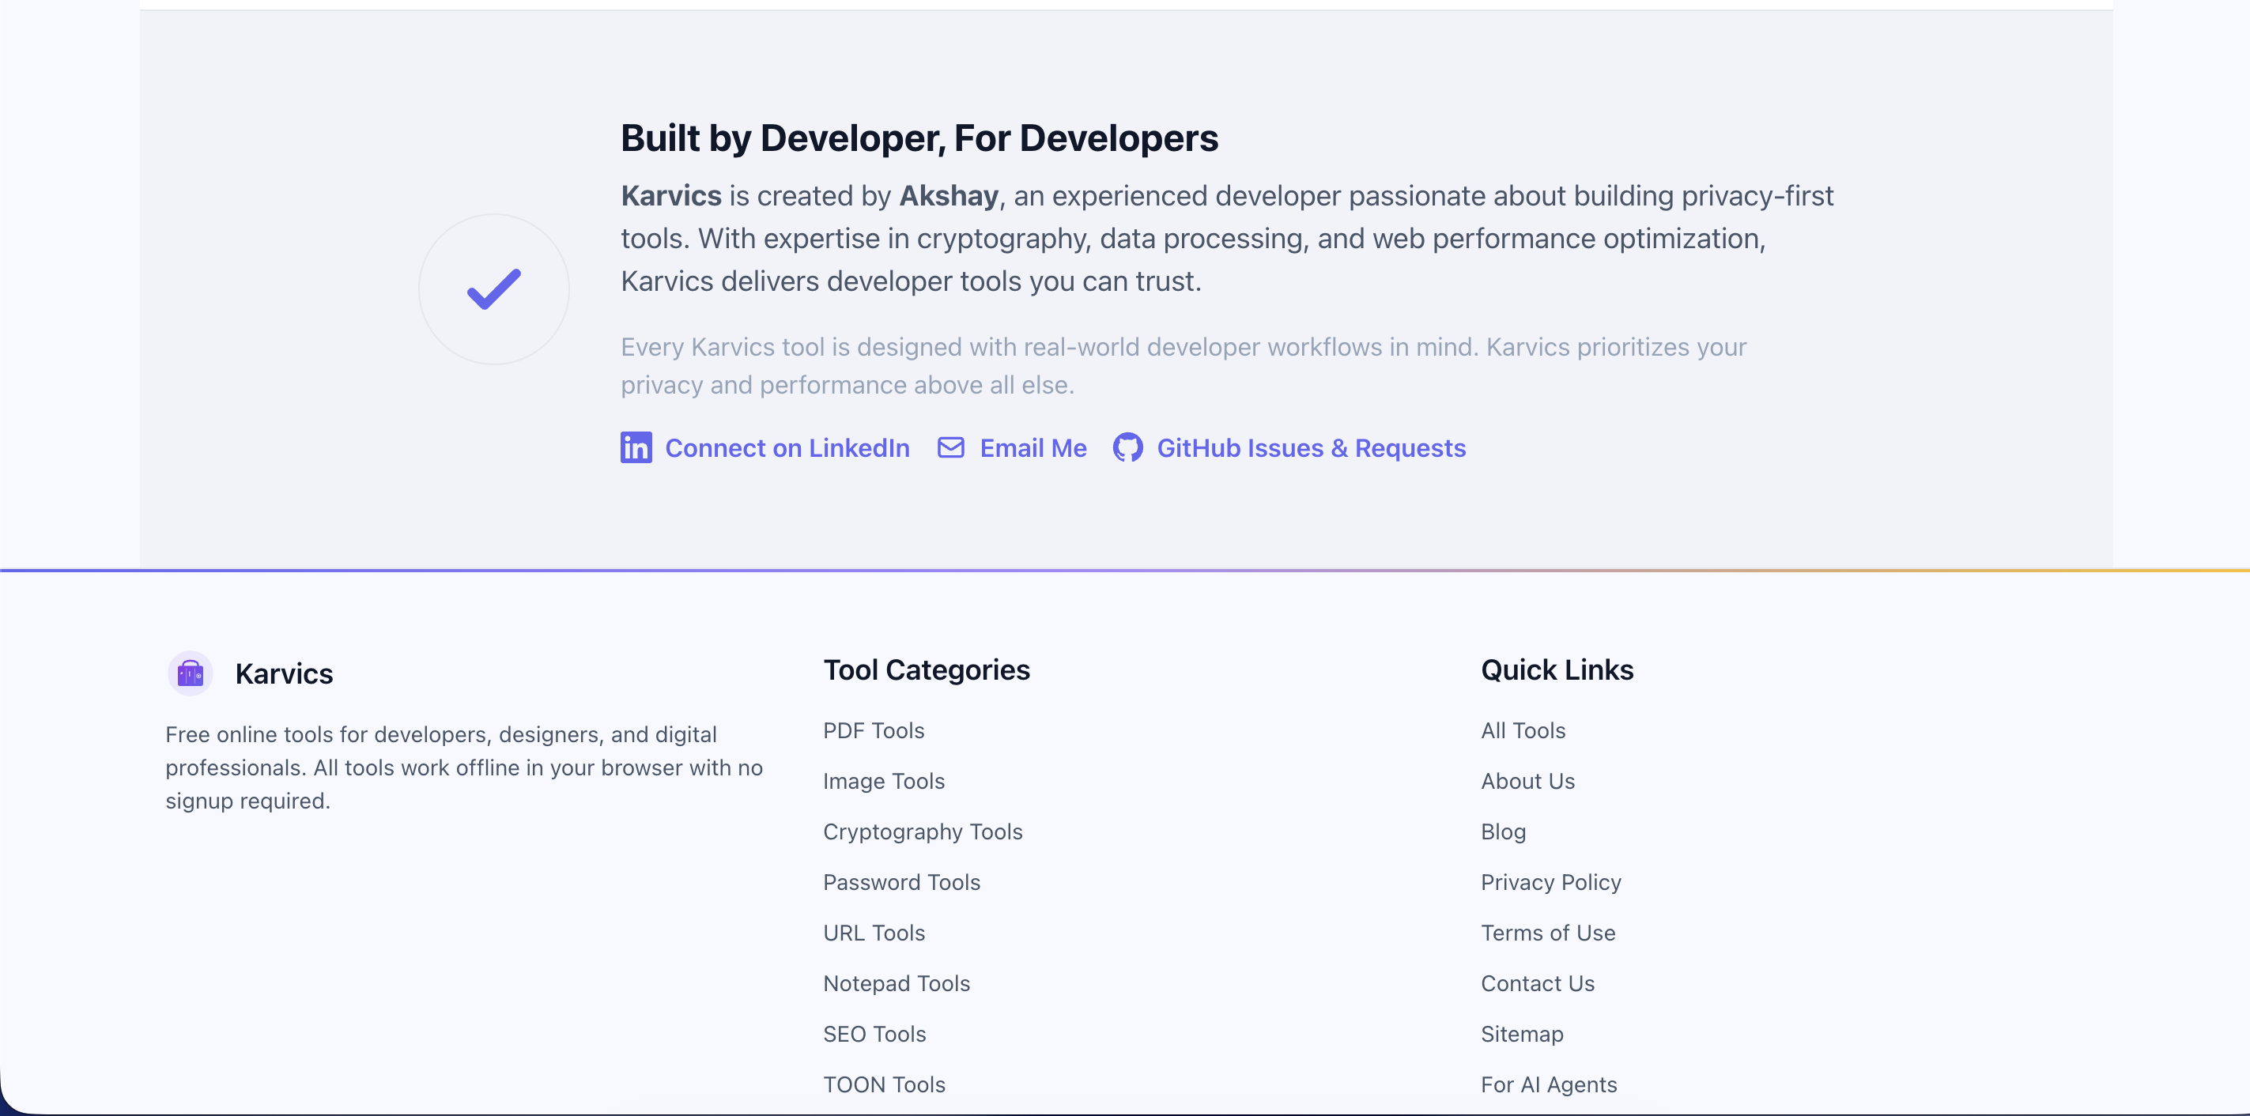Screen dimensions: 2250x1116
Task: Open the All Tools page
Action: [x=1523, y=731]
